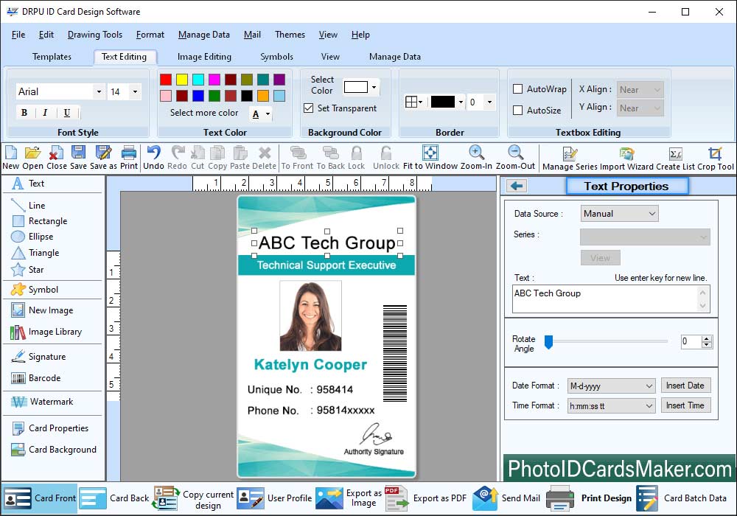Open the Image Library
The height and width of the screenshot is (516, 737).
click(x=46, y=332)
